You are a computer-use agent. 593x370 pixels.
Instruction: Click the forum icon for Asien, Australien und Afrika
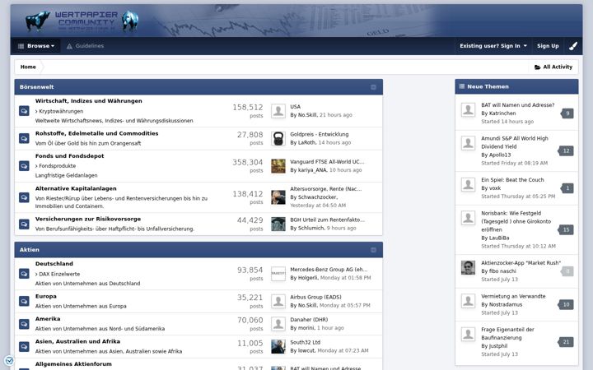tap(24, 347)
